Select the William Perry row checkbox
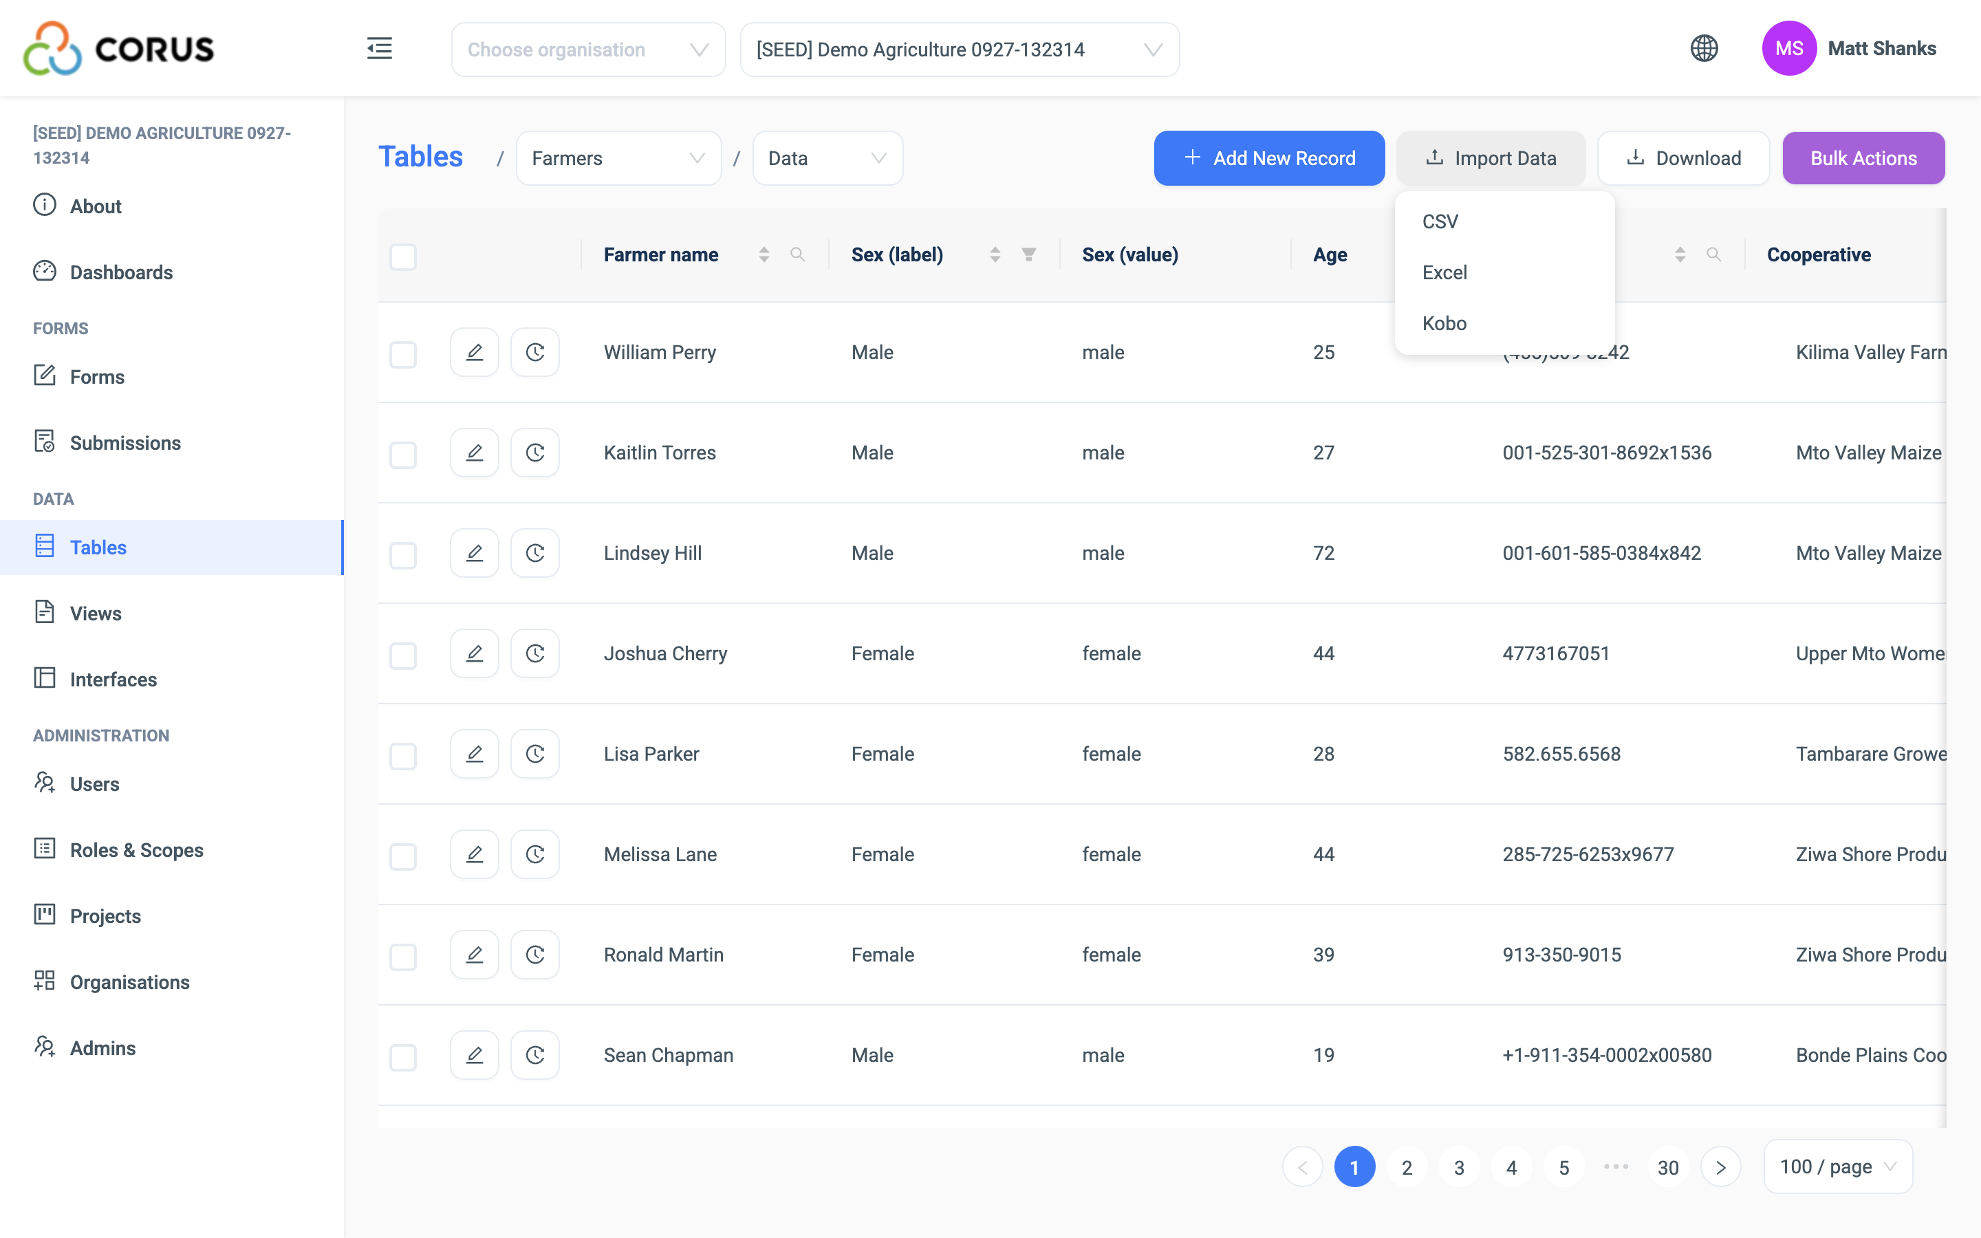Screen dimensions: 1981x1238 click(403, 354)
